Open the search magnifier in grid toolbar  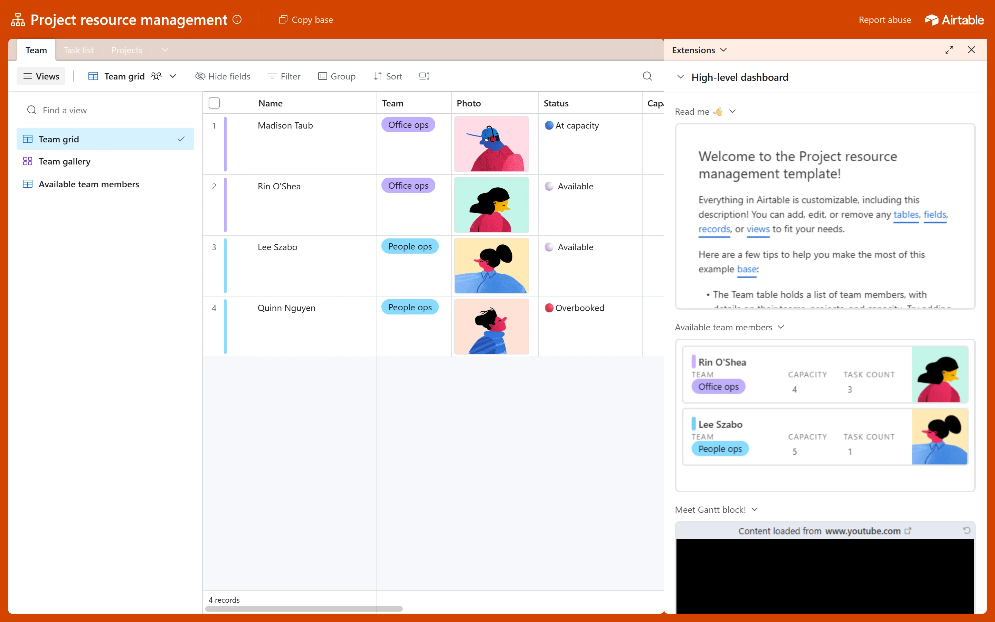pyautogui.click(x=647, y=76)
